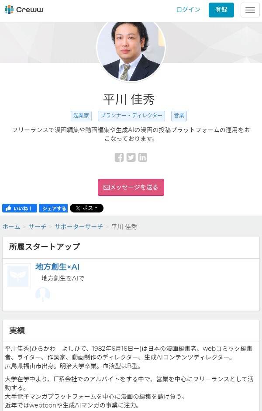The height and width of the screenshot is (411, 262).
Task: Open the Facebook profile icon
Action: point(119,158)
